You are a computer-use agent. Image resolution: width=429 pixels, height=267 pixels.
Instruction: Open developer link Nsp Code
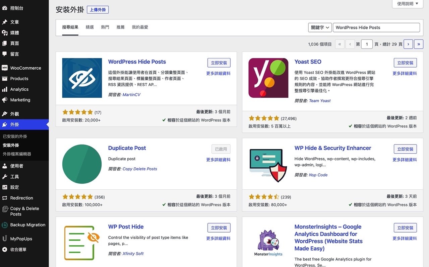(318, 175)
